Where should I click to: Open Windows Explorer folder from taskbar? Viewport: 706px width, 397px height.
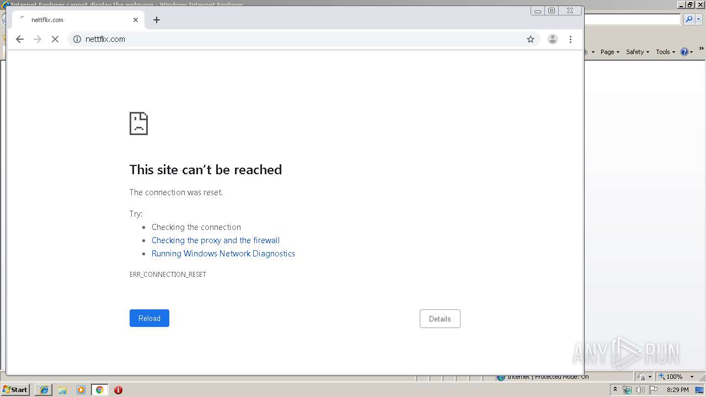[62, 390]
